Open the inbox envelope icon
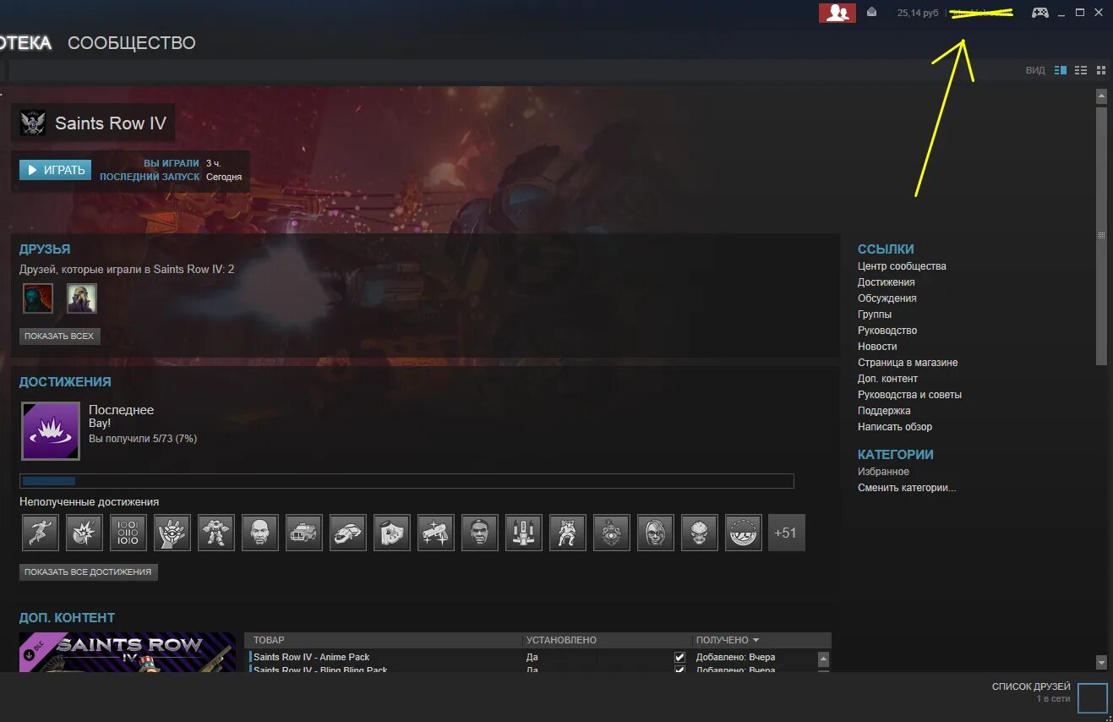 tap(872, 13)
